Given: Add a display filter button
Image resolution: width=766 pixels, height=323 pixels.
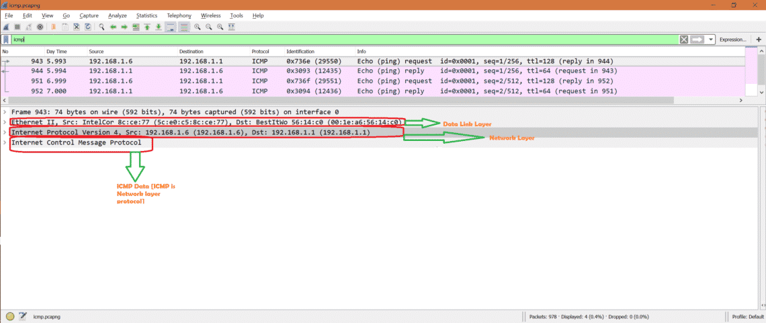Looking at the screenshot, I should 758,40.
